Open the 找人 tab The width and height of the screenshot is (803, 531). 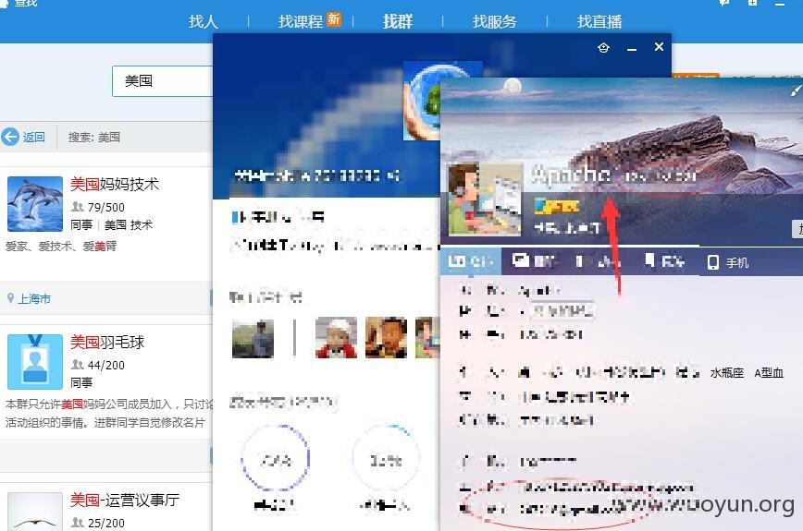pyautogui.click(x=203, y=21)
